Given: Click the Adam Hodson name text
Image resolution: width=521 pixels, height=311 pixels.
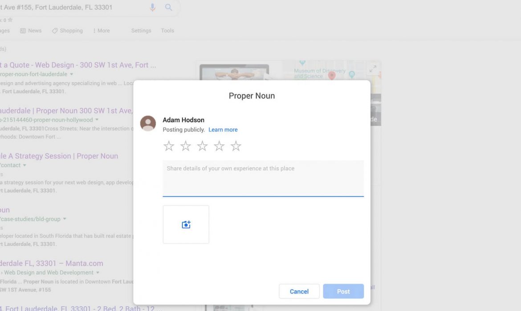Looking at the screenshot, I should 183,120.
